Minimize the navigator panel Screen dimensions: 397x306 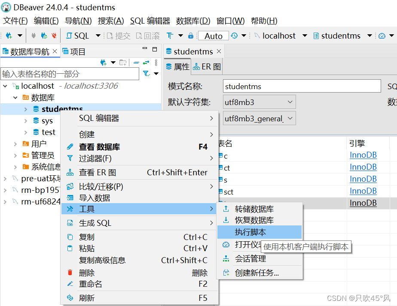(145, 48)
